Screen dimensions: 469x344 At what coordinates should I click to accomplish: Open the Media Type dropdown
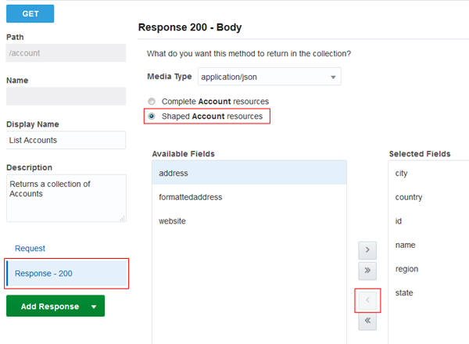268,77
